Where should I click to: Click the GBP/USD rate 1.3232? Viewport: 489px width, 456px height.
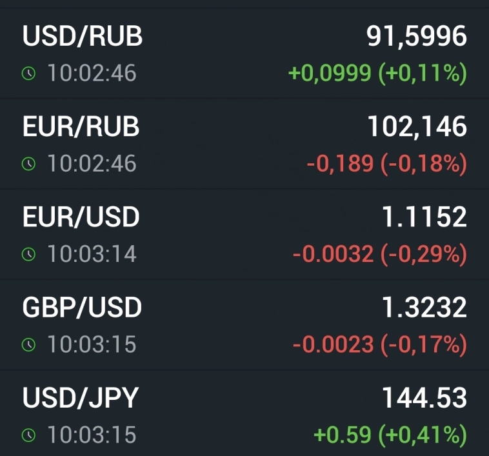tap(424, 308)
